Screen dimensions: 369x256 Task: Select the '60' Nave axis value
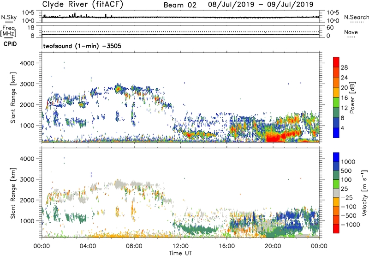(x=330, y=28)
